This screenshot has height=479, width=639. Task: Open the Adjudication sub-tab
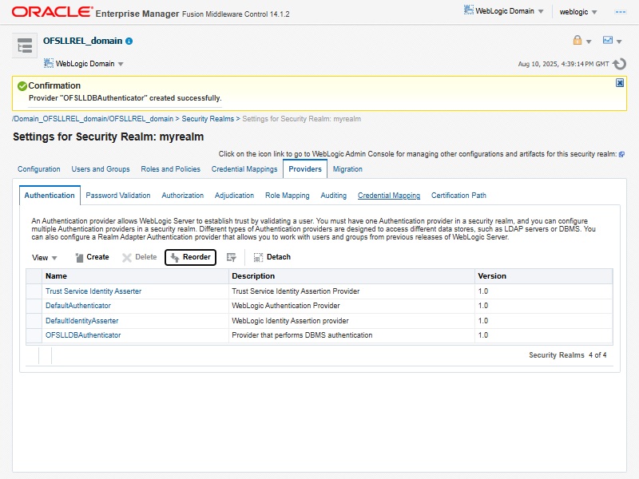pos(234,196)
